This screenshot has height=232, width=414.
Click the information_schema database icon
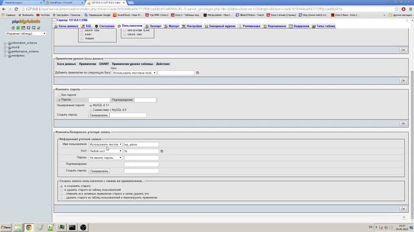10,43
